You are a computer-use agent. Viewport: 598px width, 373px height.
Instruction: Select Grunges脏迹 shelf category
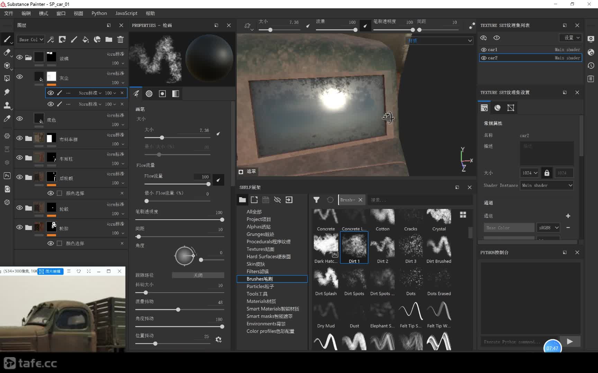pos(260,234)
